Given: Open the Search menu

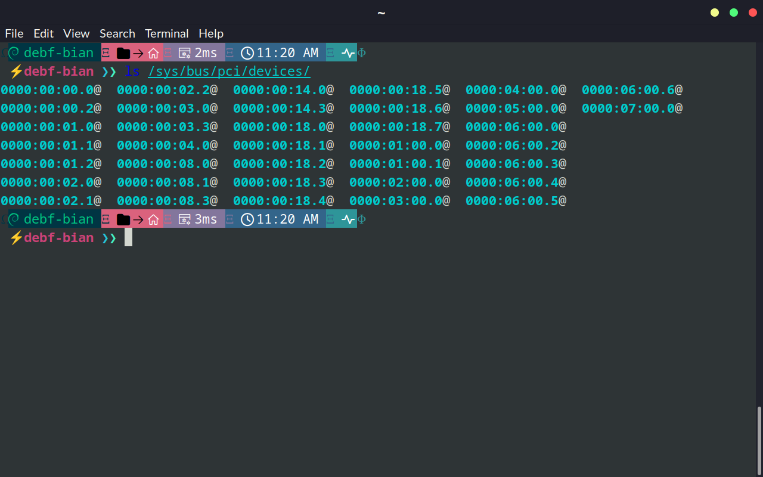Looking at the screenshot, I should tap(117, 33).
